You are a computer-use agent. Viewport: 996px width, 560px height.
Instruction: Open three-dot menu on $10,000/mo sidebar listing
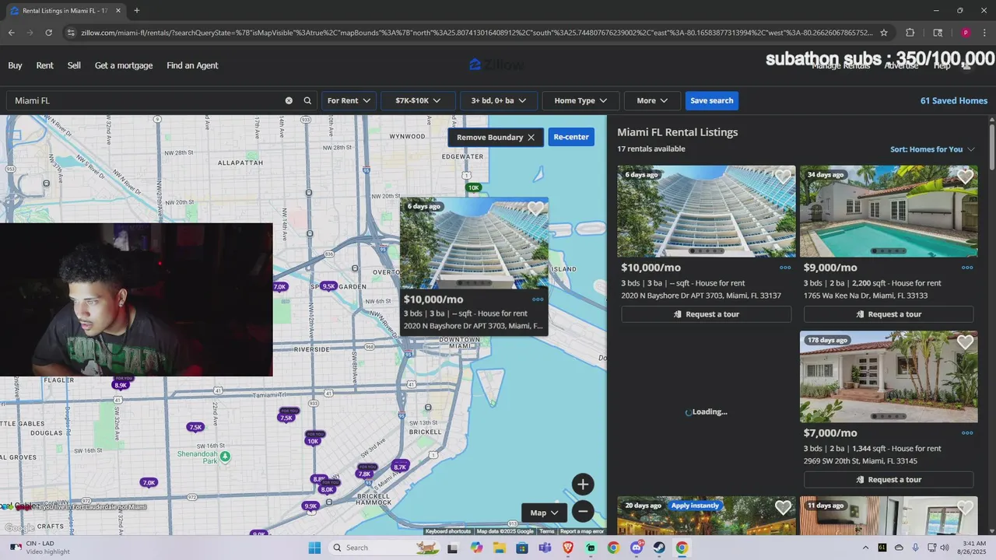[x=785, y=268]
